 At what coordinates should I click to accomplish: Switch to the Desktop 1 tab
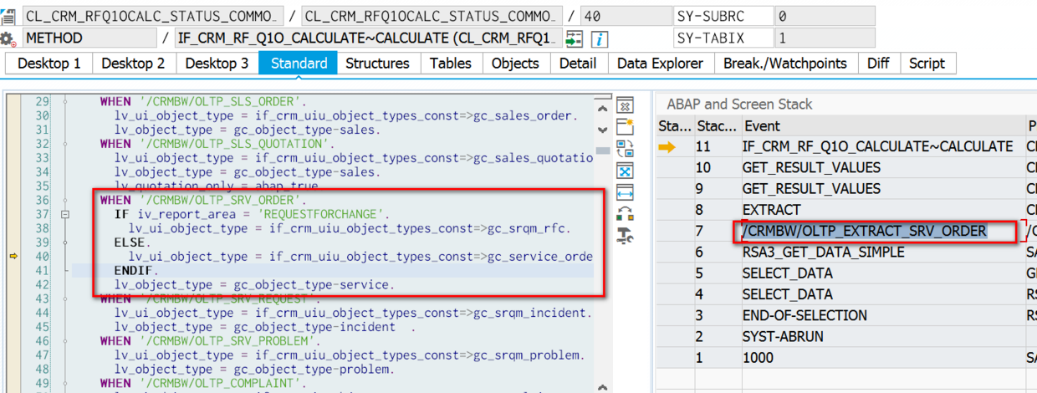pyautogui.click(x=49, y=64)
